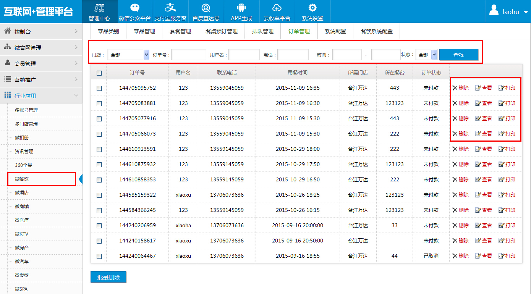Open the laohu account dropdown arrow
Image resolution: width=531 pixels, height=294 pixels.
[526, 12]
